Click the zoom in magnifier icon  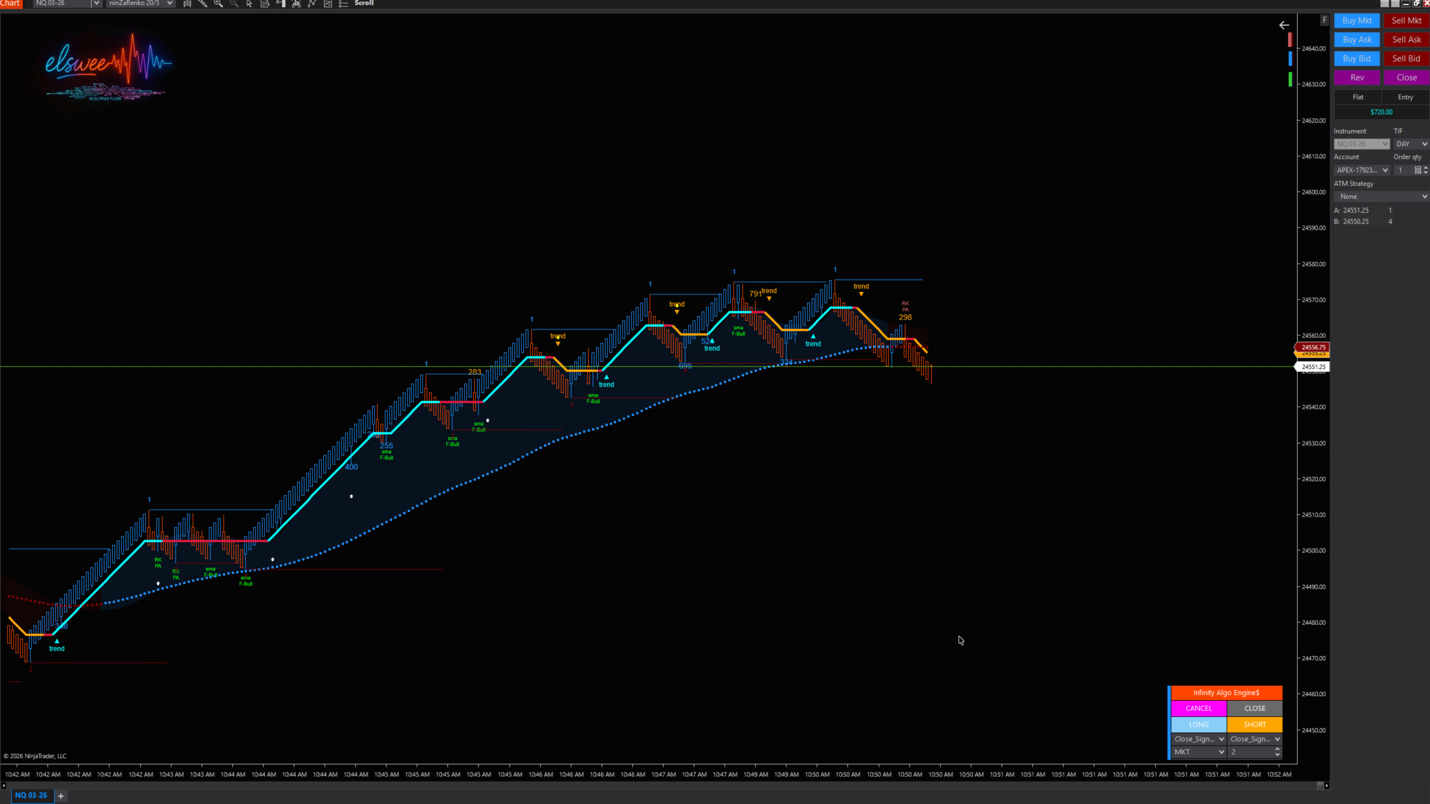pyautogui.click(x=218, y=3)
